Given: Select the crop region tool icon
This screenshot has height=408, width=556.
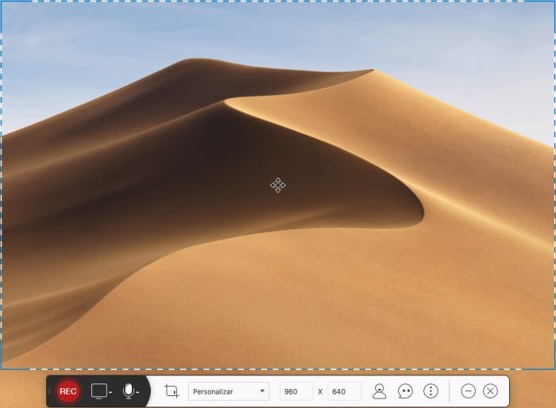Looking at the screenshot, I should [172, 391].
